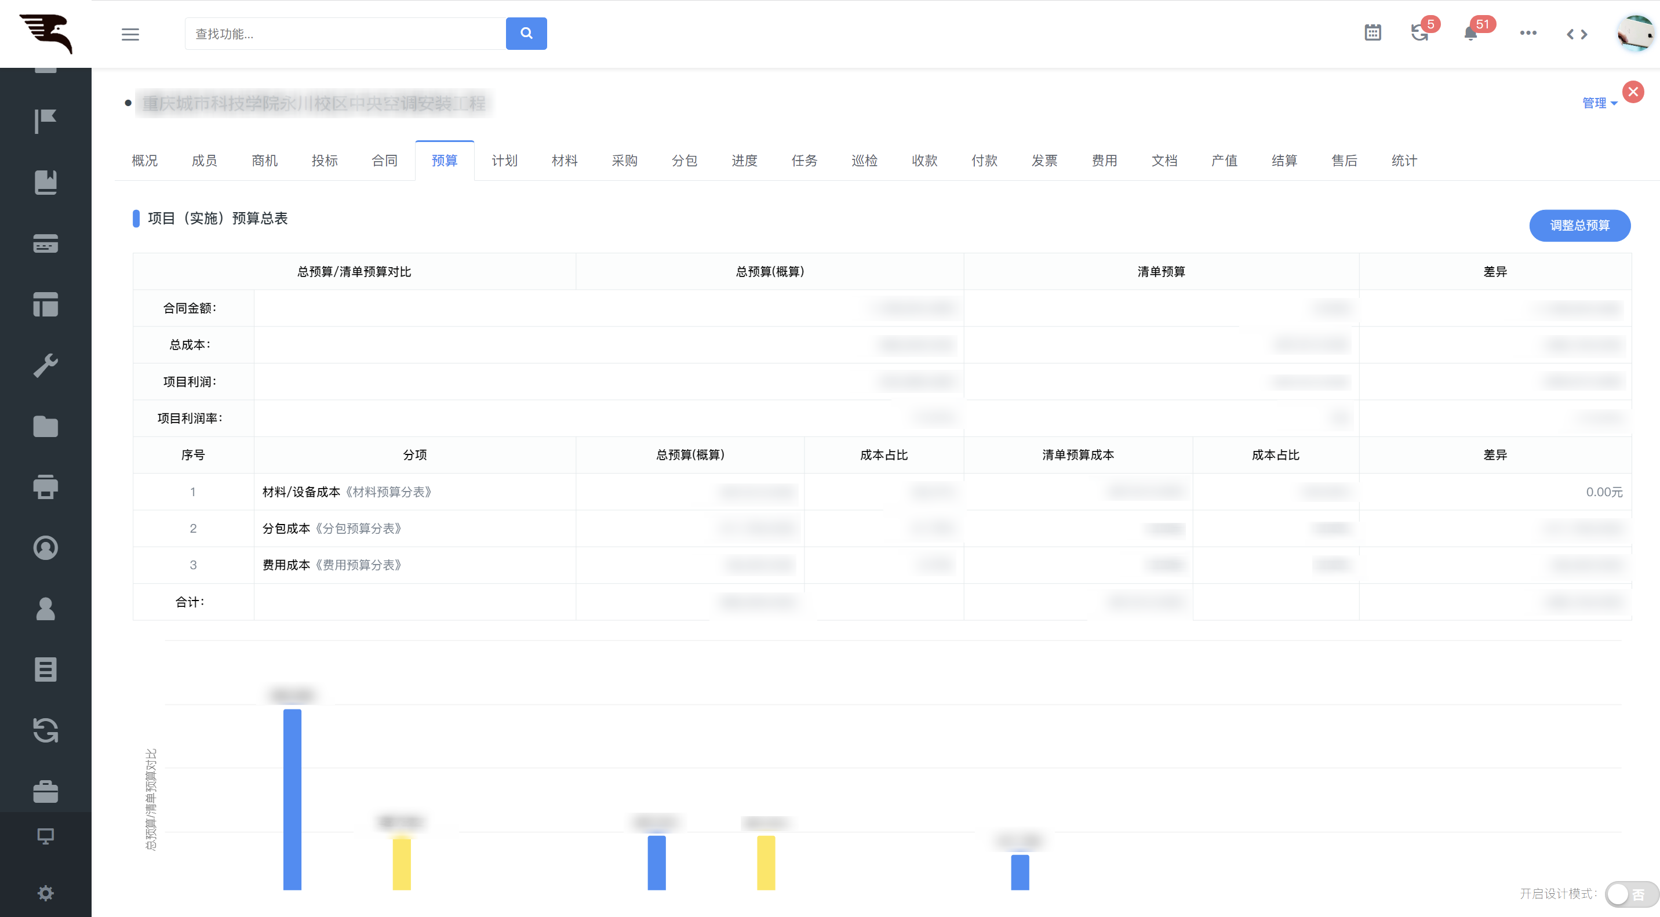Switch to the 材料 tab

565,161
